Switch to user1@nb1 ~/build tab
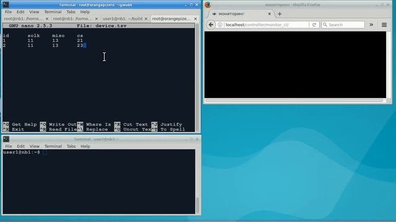396x222 pixels. click(x=123, y=18)
